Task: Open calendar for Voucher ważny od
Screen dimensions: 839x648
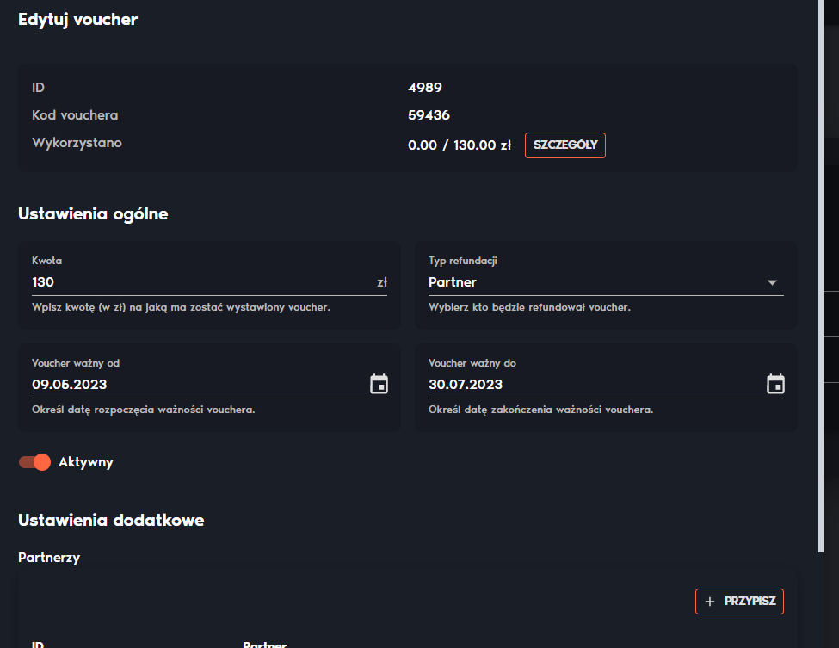Action: pos(379,384)
